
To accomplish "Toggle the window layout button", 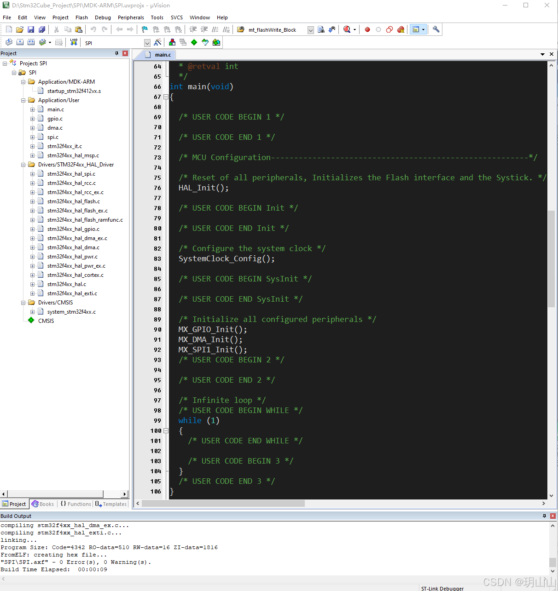I will pos(416,29).
